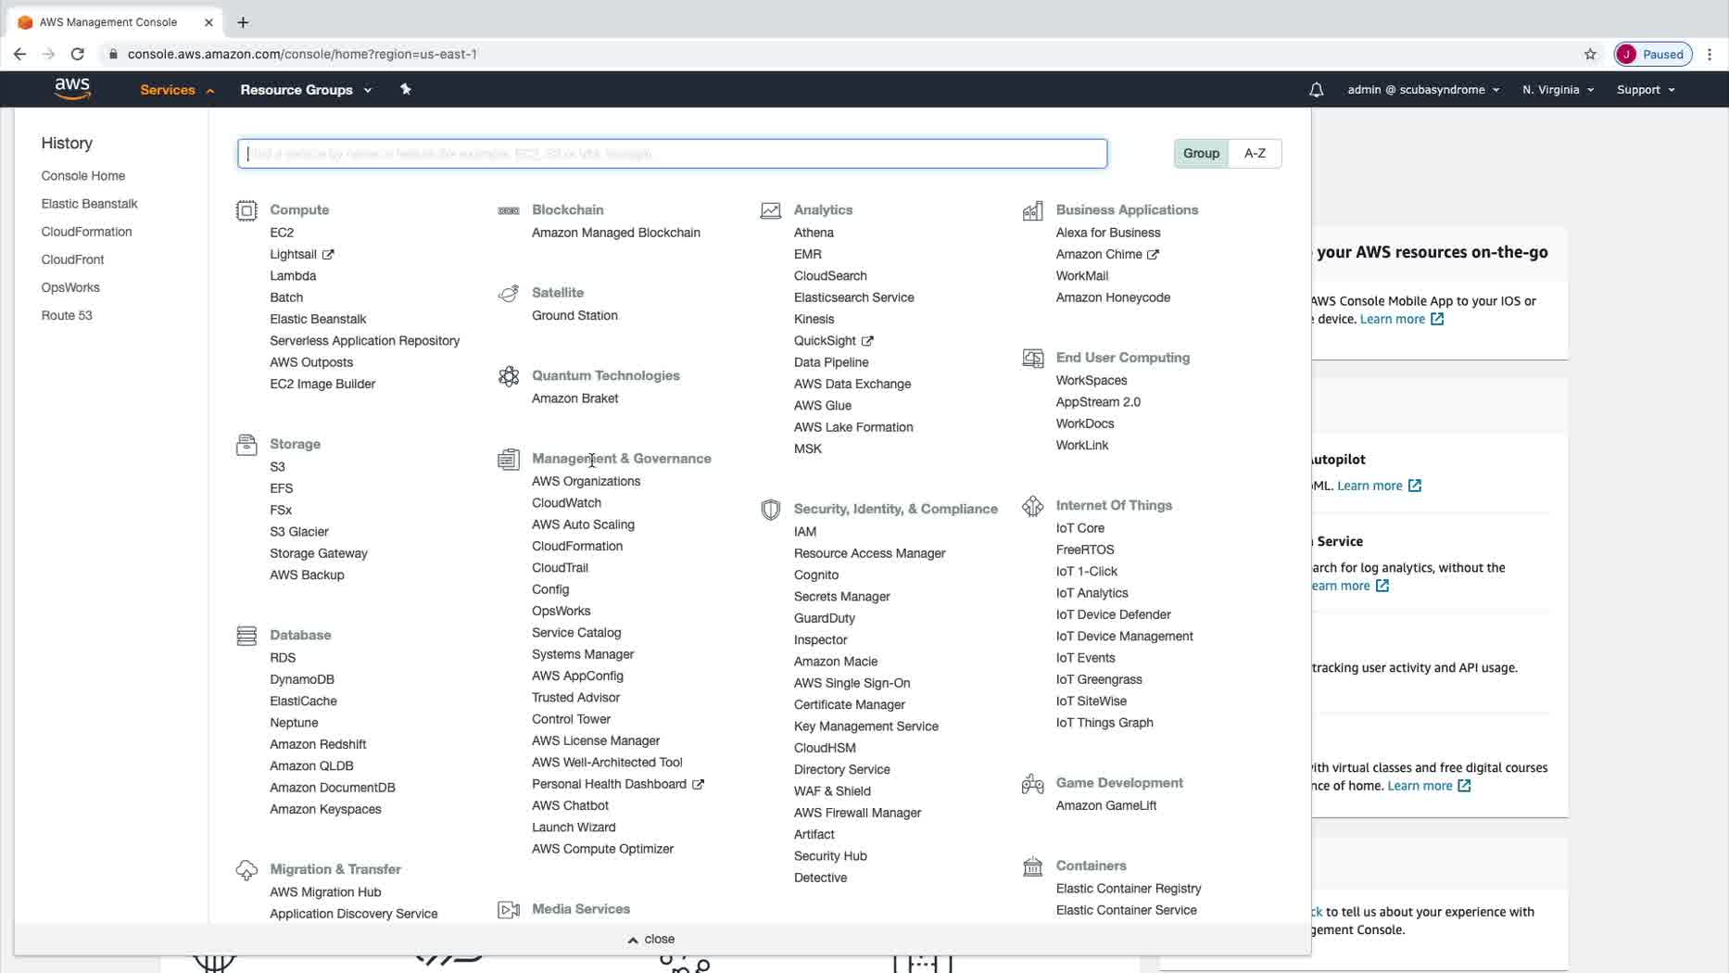This screenshot has height=973, width=1729.
Task: Click the Migration & Transfer cloud icon
Action: (x=246, y=870)
